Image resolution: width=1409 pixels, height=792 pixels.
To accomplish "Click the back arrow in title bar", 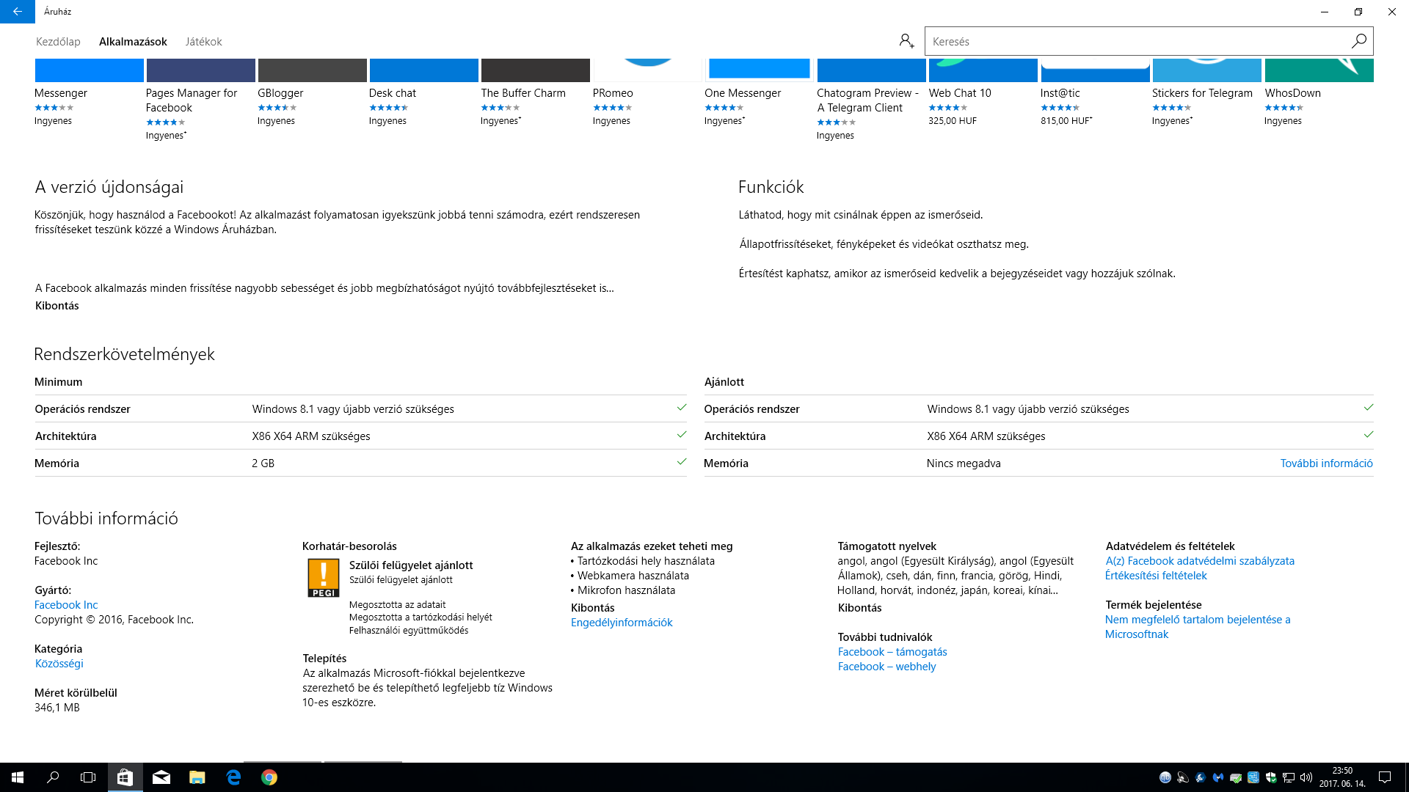I will (x=17, y=12).
